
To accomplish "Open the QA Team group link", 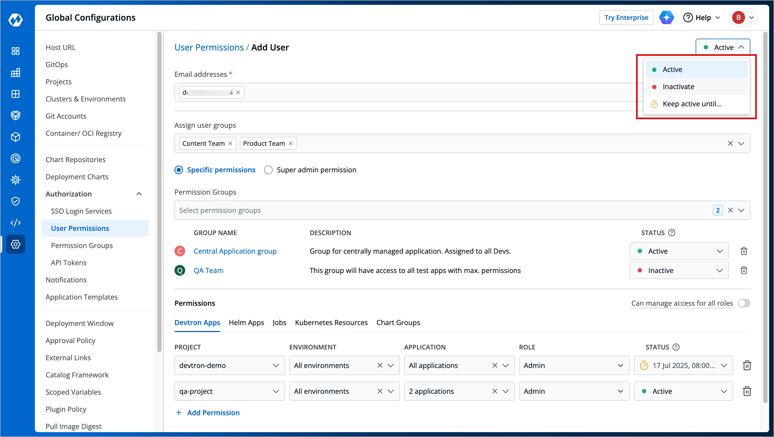I will (x=208, y=270).
